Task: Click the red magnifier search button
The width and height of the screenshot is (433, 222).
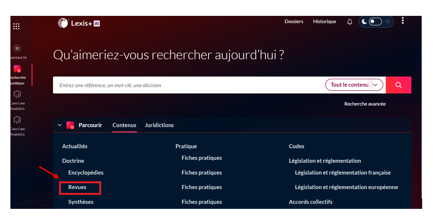Action: [x=399, y=85]
